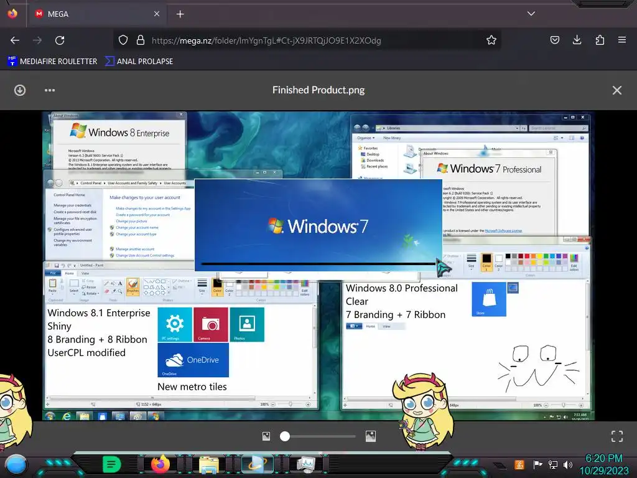The image size is (637, 478).
Task: Close the MEGA image viewer
Action: [616, 90]
